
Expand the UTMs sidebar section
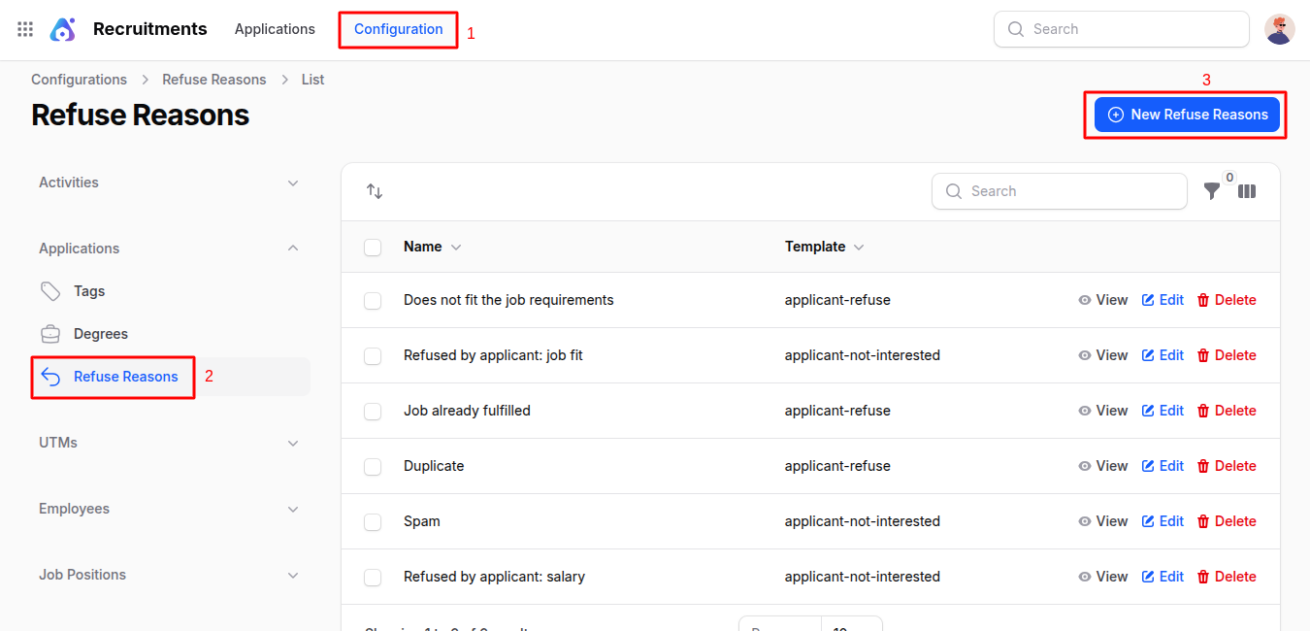[x=293, y=443]
